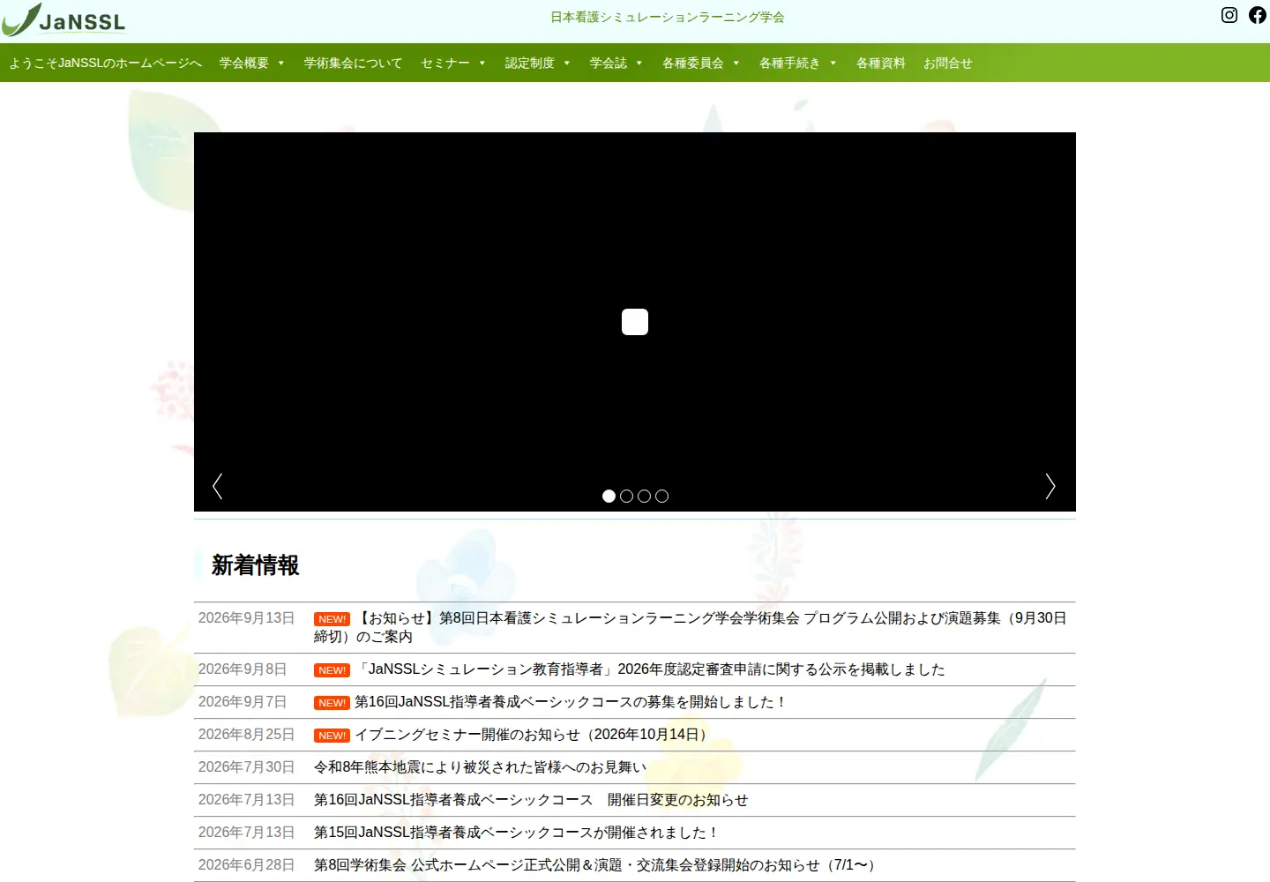Open 第16回ベーシックコース募集開始 link
1270x882 pixels.
click(571, 702)
